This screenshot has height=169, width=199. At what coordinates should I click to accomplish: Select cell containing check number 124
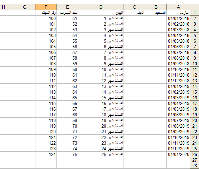coord(46,154)
